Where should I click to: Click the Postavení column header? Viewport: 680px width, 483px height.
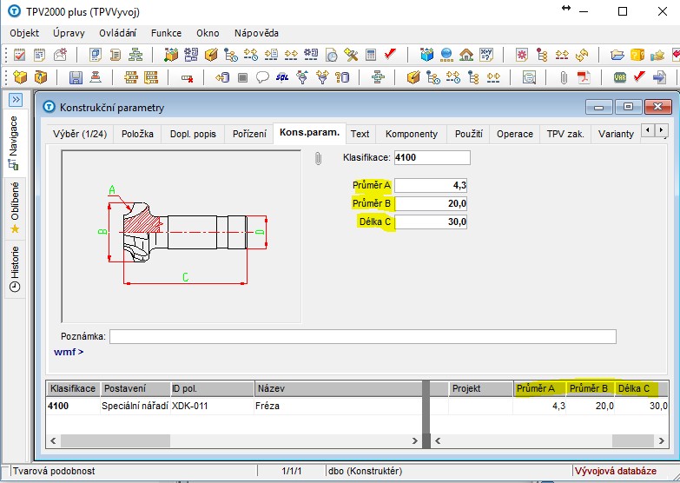click(x=135, y=388)
